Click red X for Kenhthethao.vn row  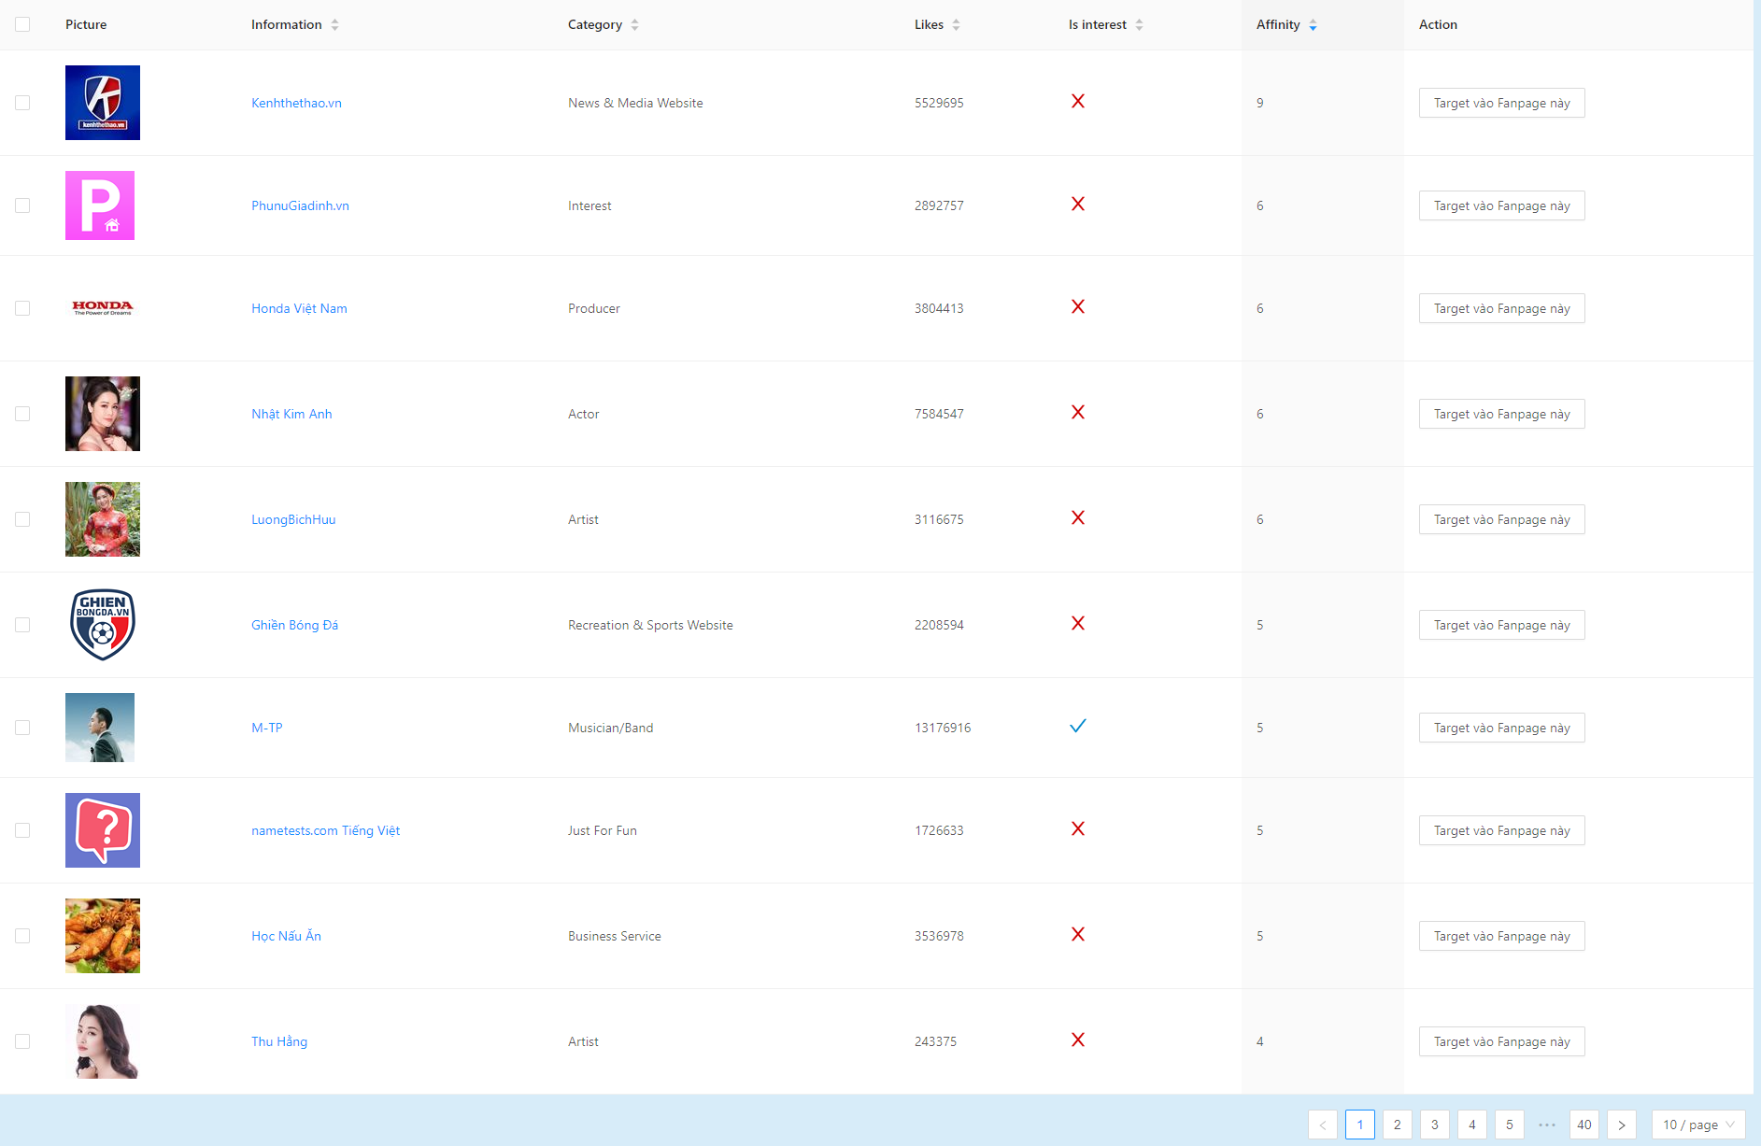coord(1078,101)
